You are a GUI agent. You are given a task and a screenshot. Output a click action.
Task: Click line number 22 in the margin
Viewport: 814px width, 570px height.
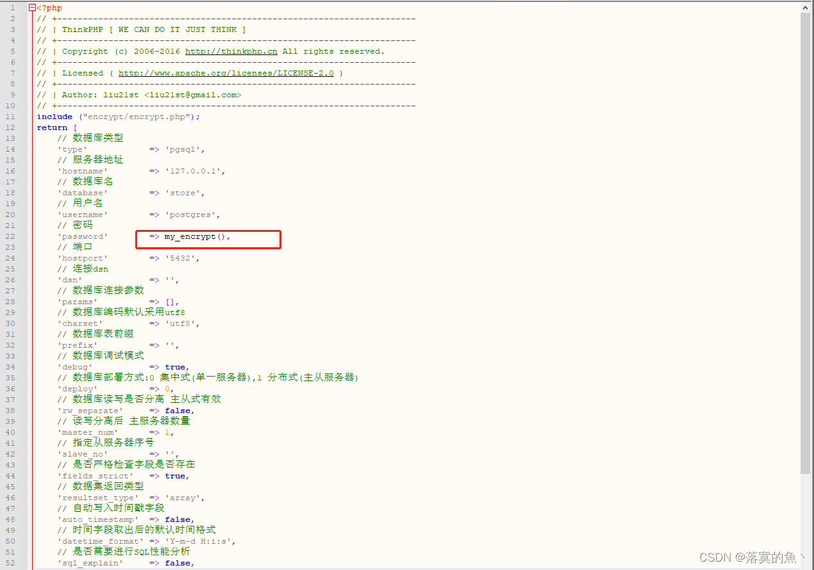pos(10,236)
